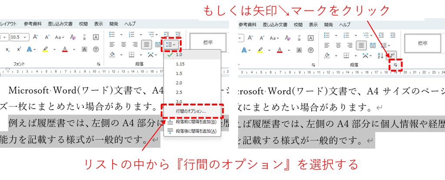Expand borders dropdown arrow, left screenshot

[x=141, y=55]
